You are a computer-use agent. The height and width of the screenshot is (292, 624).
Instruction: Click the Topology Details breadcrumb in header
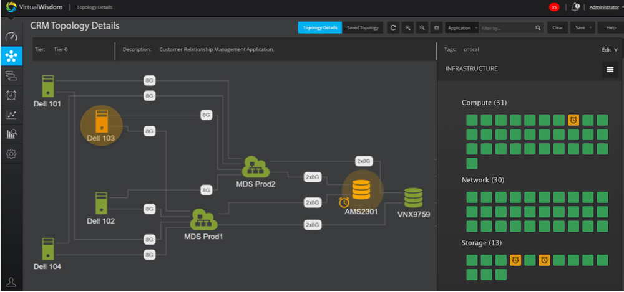tap(94, 7)
